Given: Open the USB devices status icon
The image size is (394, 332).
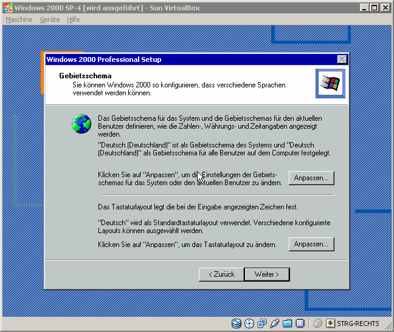Looking at the screenshot, I should pyautogui.click(x=275, y=324).
